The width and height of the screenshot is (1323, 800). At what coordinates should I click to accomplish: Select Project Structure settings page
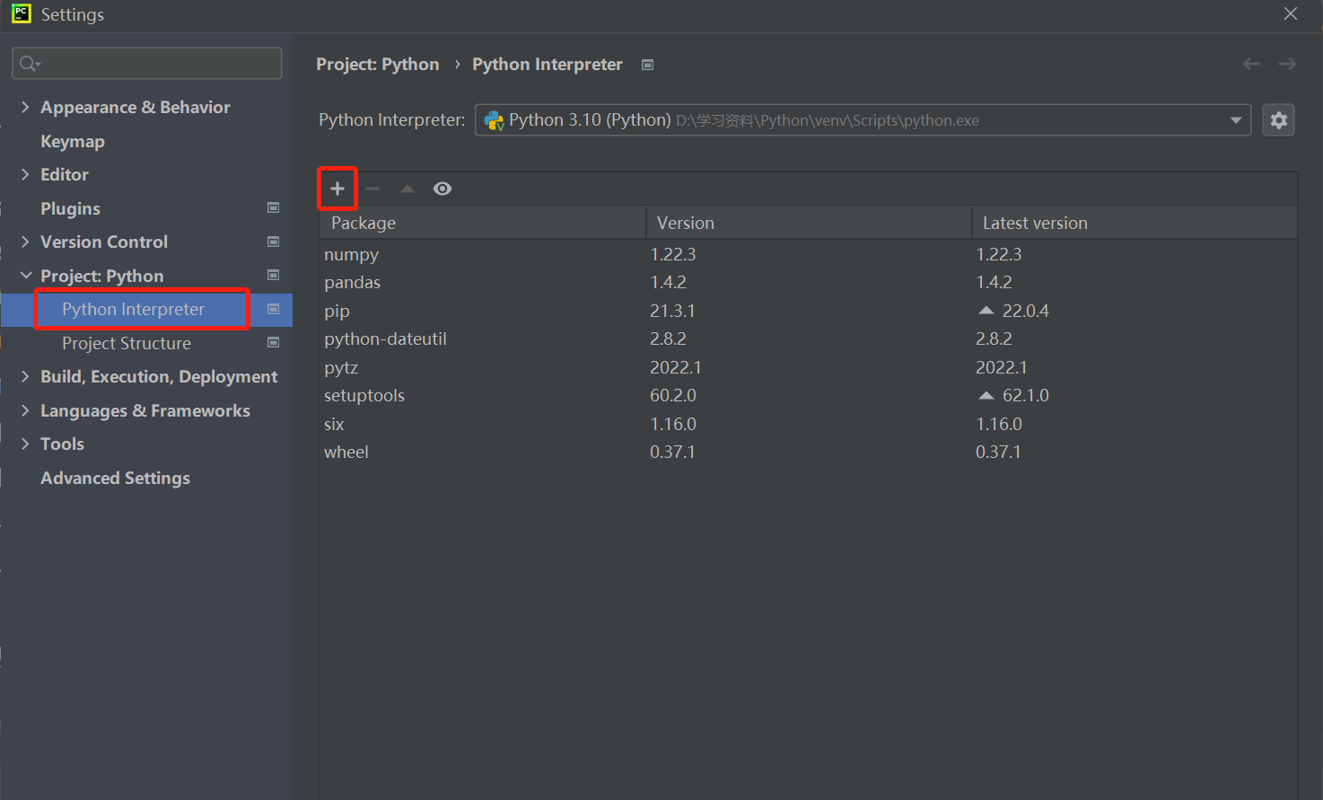(x=127, y=343)
